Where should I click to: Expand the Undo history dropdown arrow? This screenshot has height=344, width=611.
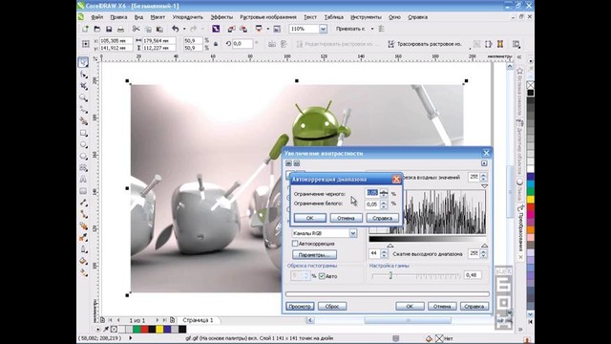click(x=184, y=29)
